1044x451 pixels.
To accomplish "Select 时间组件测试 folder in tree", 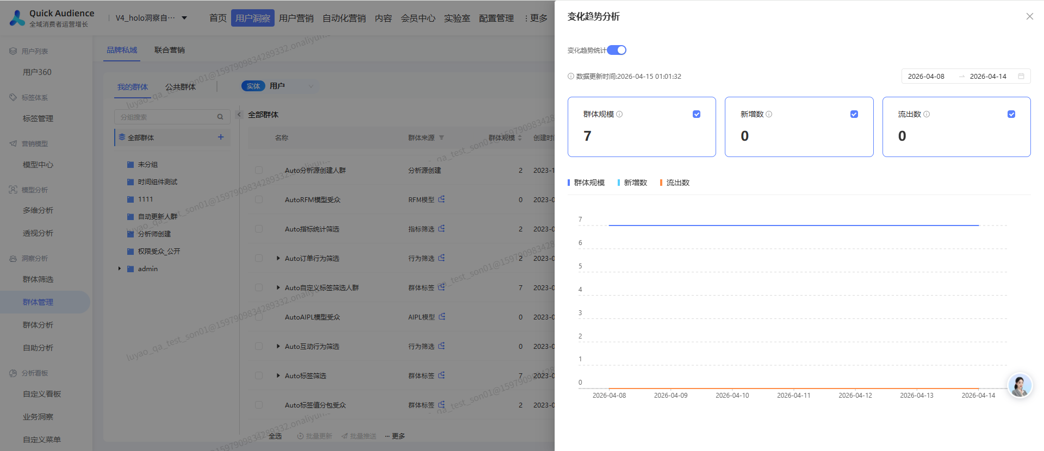I will [x=157, y=182].
